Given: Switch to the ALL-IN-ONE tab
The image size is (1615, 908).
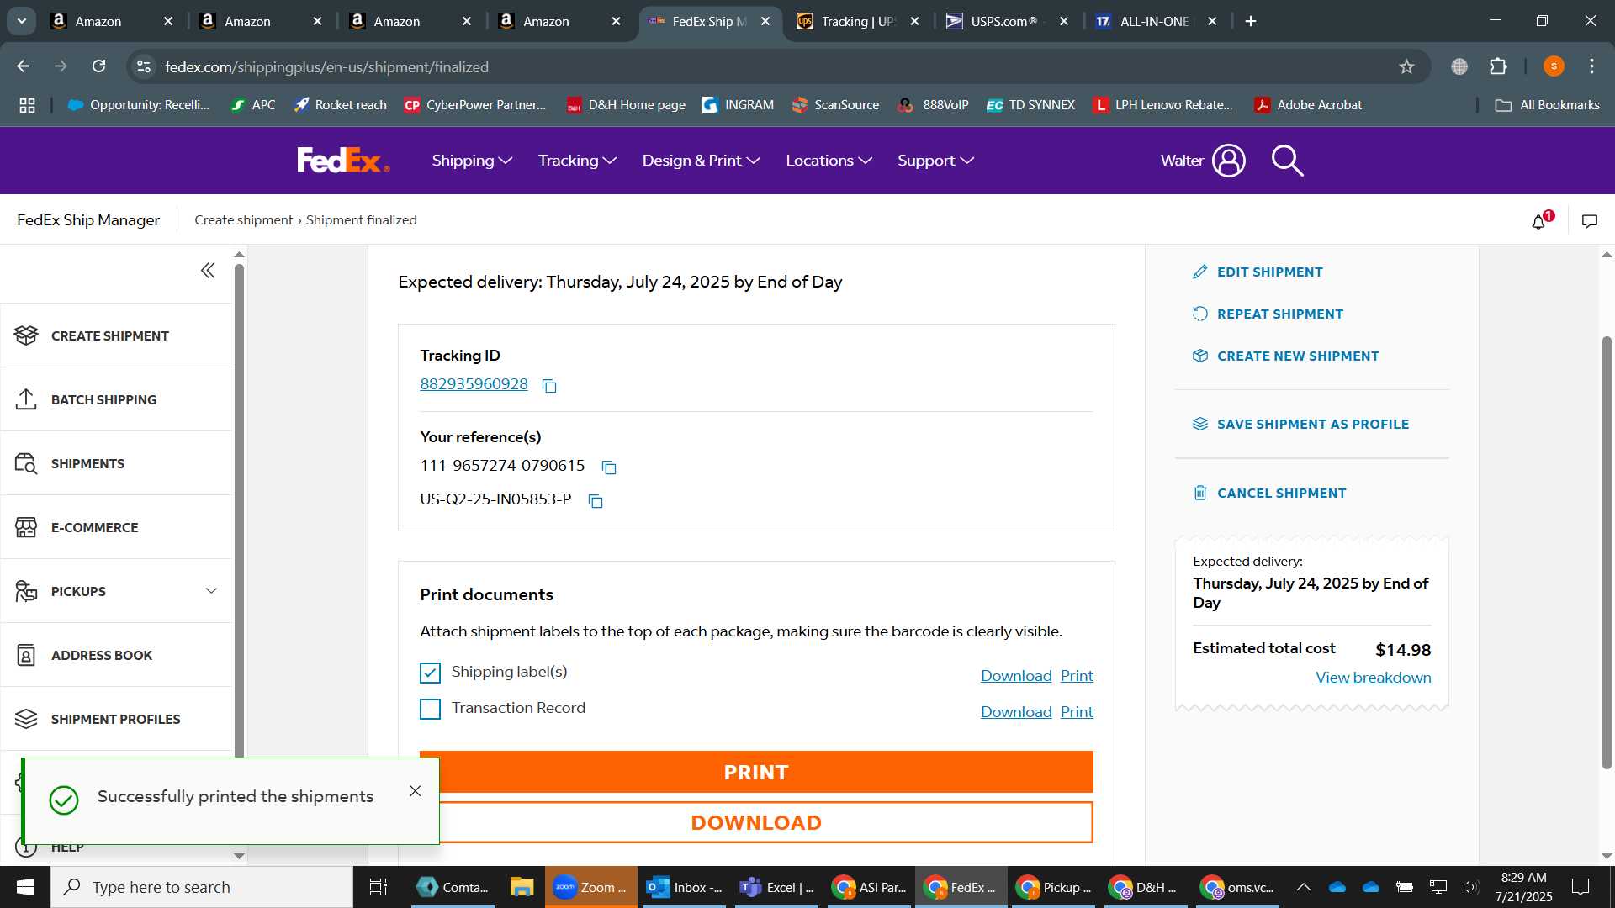Looking at the screenshot, I should point(1155,21).
